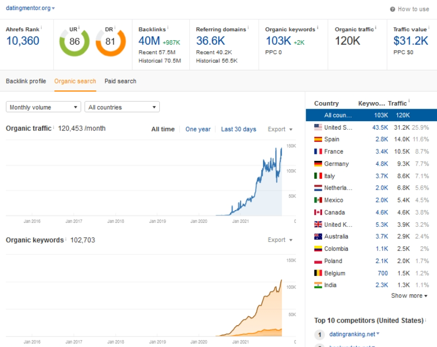Viewport: 437px width, 347px height.
Task: Click info icon next to Organic keywords header
Action: tap(317, 28)
